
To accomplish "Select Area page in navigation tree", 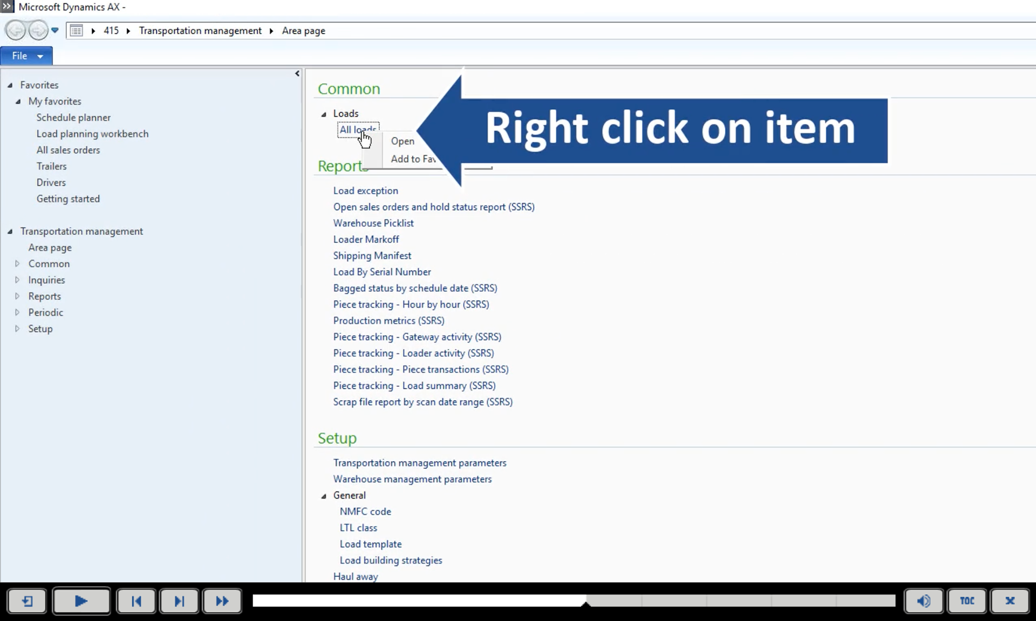I will pos(50,248).
